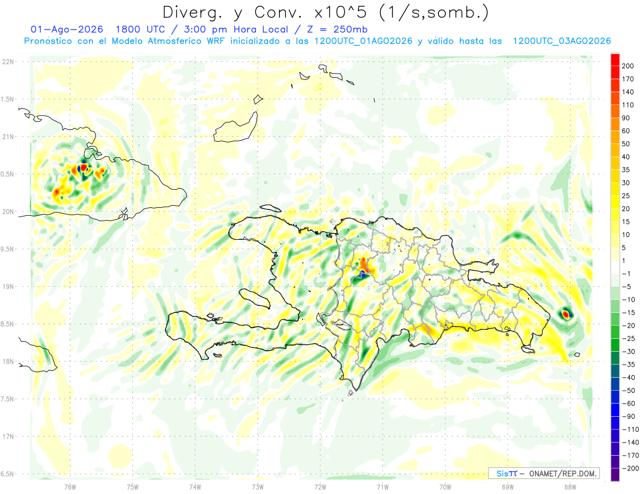Click the '68W' longitude label
Viewport: 640px width, 494px height.
tap(570, 487)
